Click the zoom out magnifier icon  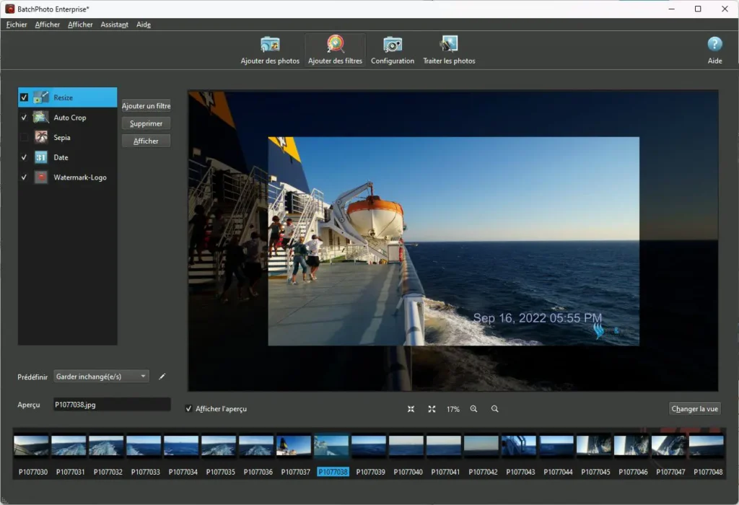[x=495, y=409]
